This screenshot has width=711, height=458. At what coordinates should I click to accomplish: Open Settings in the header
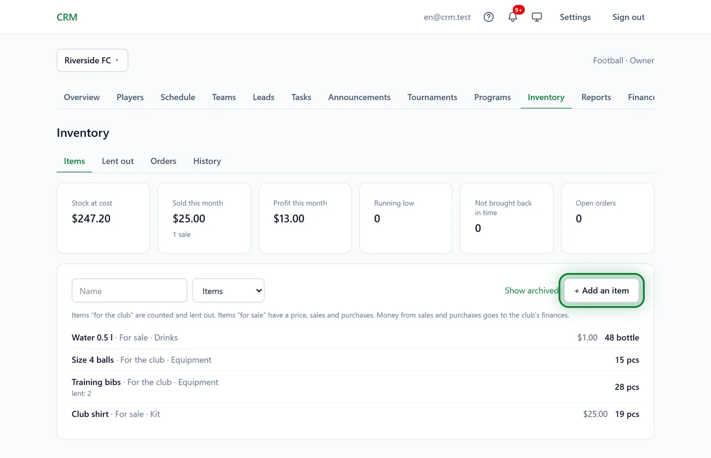[x=575, y=17]
